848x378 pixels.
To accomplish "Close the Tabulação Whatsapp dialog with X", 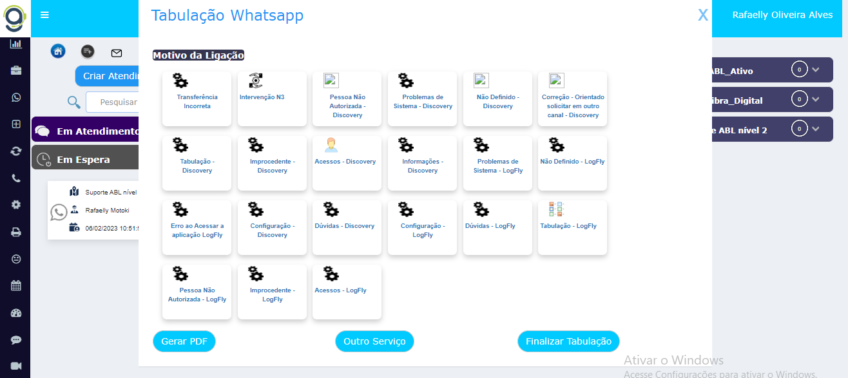I will (x=703, y=15).
